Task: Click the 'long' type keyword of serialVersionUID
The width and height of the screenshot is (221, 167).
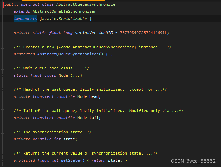Action: click(68, 33)
